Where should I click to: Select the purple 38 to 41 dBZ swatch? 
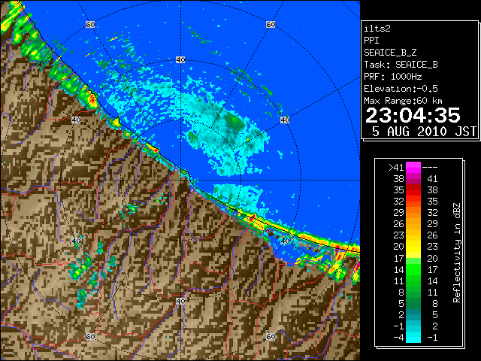pyautogui.click(x=413, y=179)
